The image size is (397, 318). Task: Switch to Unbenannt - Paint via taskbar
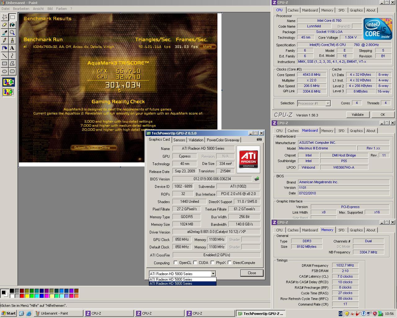click(58, 313)
